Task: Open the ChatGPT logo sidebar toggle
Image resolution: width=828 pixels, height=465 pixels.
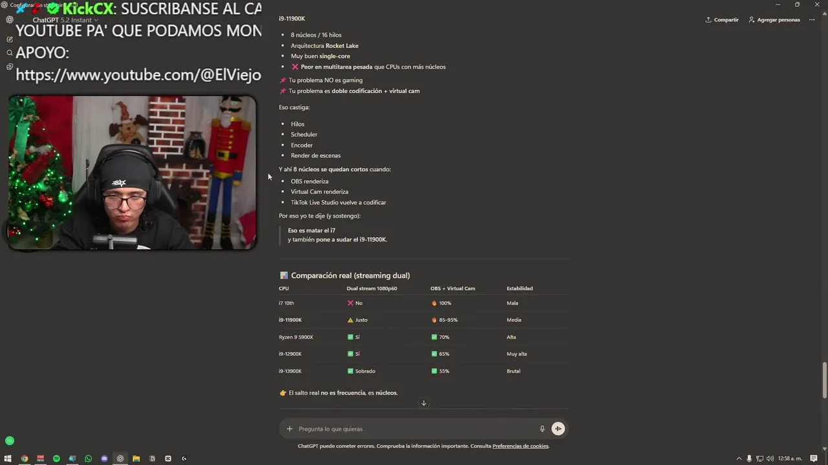Action: pos(10,19)
